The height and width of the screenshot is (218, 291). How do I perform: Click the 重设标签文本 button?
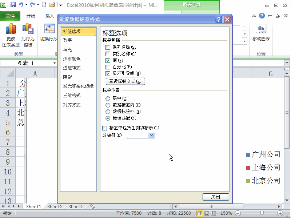pos(125,81)
